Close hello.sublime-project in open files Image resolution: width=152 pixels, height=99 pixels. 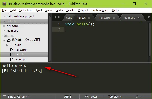pyautogui.click(x=4, y=17)
